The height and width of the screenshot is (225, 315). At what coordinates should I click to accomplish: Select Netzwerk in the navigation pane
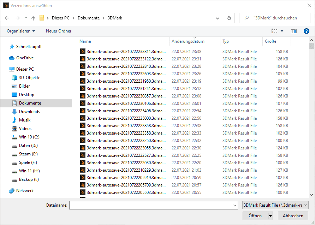(x=25, y=191)
